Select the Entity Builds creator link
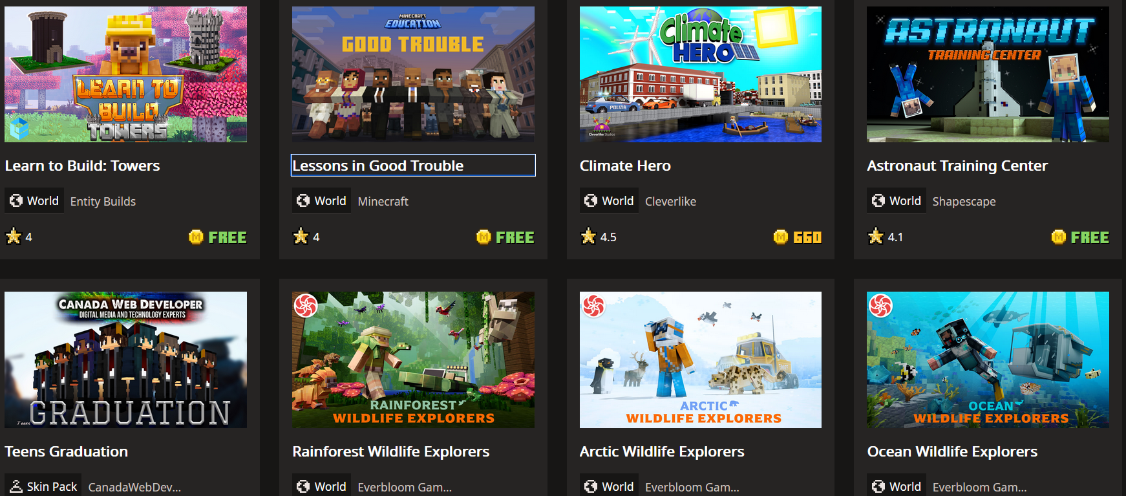Screen dimensions: 1126x496 coord(103,201)
